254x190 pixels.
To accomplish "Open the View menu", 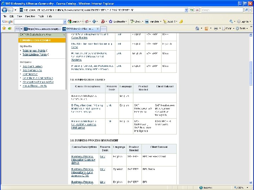I will pos(19,16).
